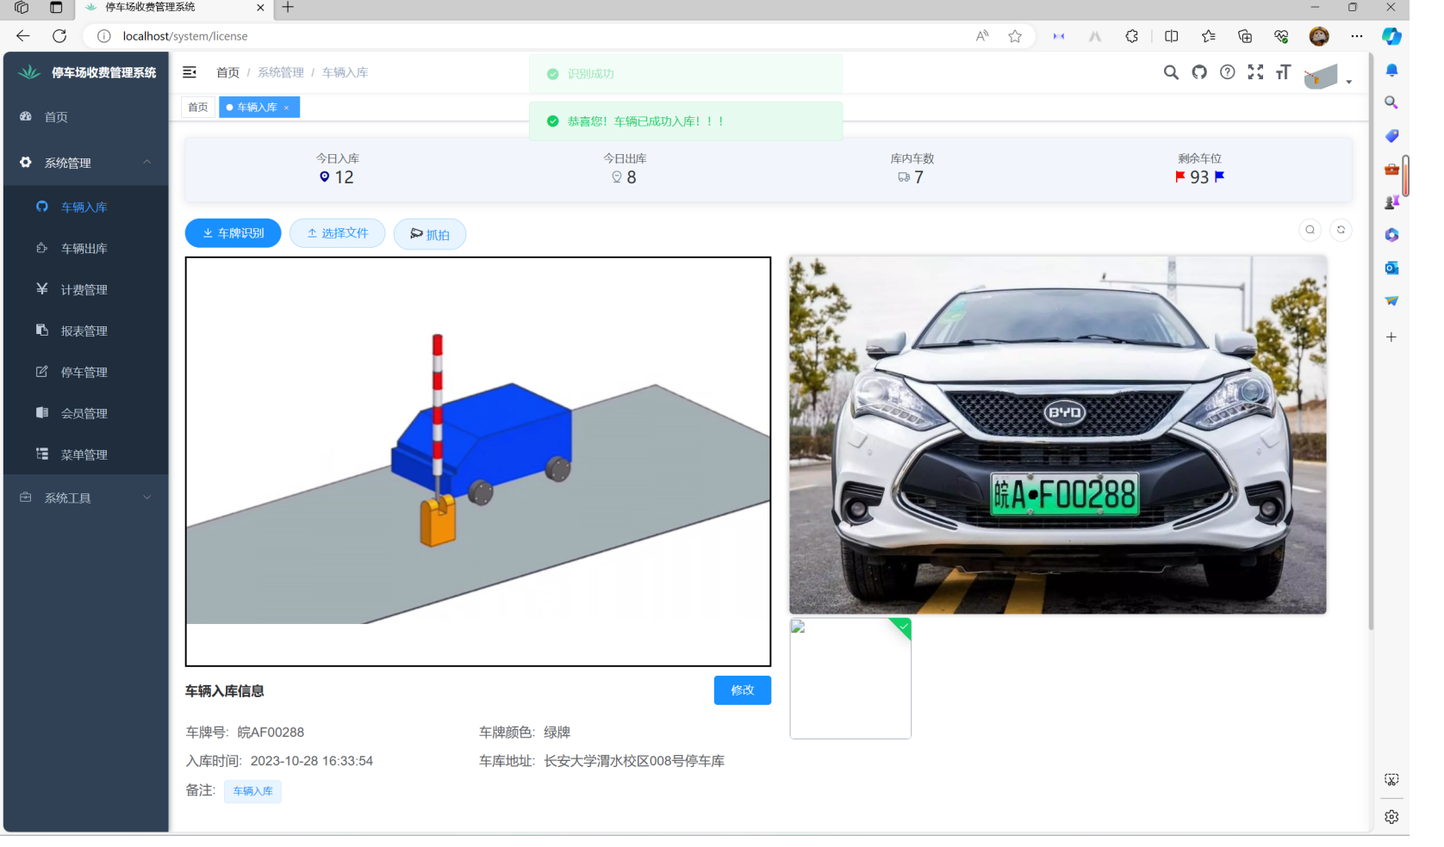Go back with browser back arrow
Viewport: 1444px width, 847px height.
(x=23, y=36)
